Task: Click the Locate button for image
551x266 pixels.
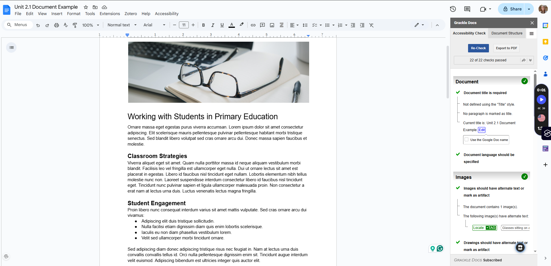Action: coord(478,228)
